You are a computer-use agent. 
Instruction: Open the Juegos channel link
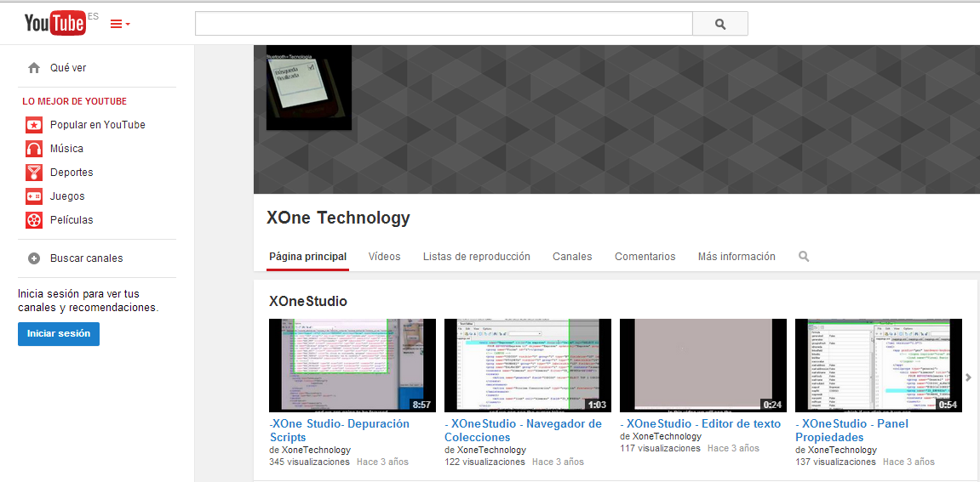[67, 196]
